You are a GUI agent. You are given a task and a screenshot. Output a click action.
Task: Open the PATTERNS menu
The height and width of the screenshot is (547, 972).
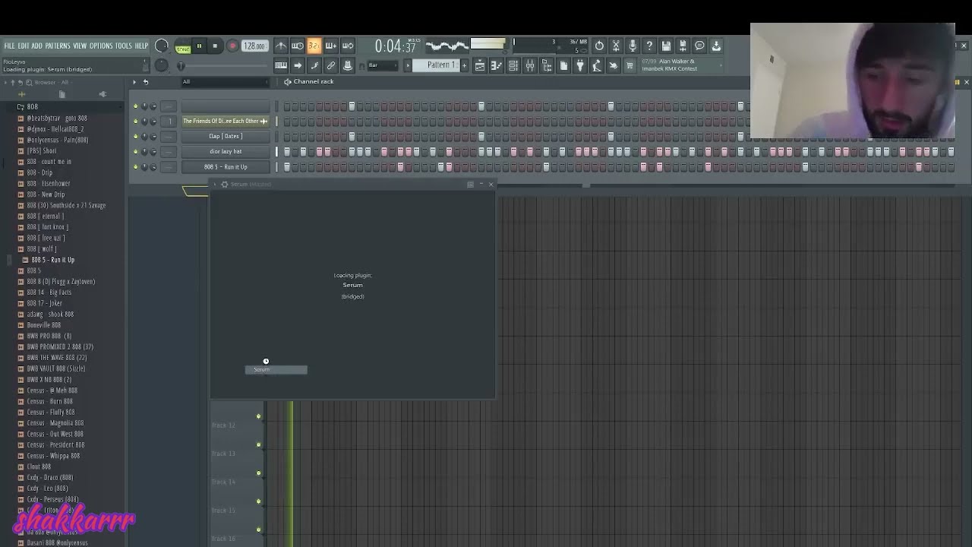pyautogui.click(x=57, y=46)
